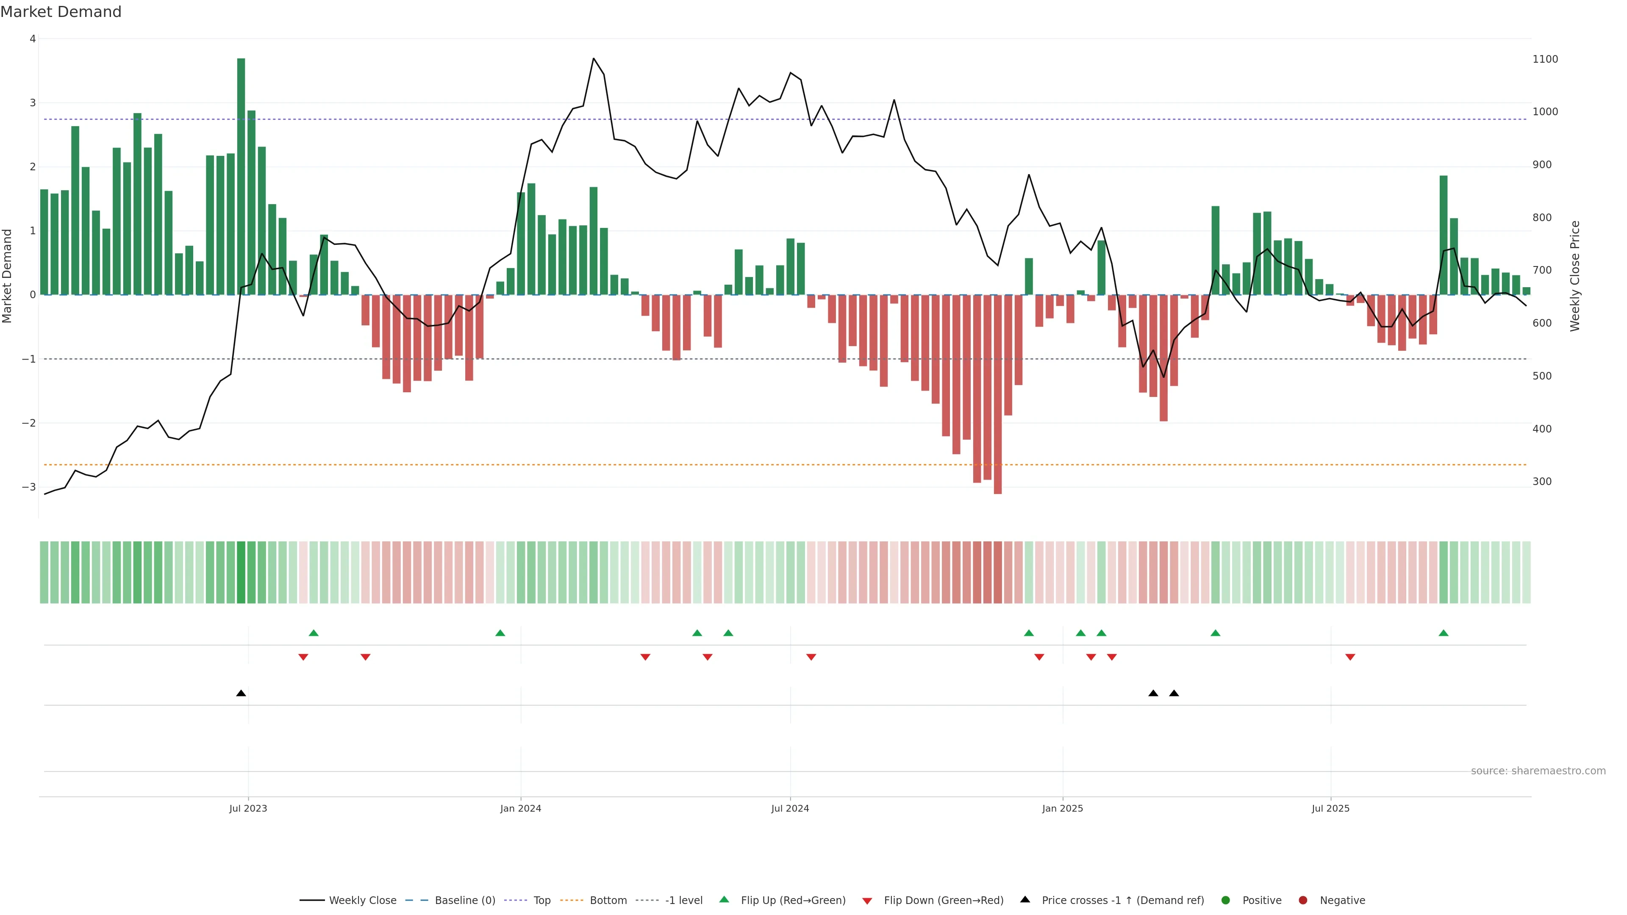Click the Jan 2024 axis label
This screenshot has height=915, width=1627.
tap(520, 808)
